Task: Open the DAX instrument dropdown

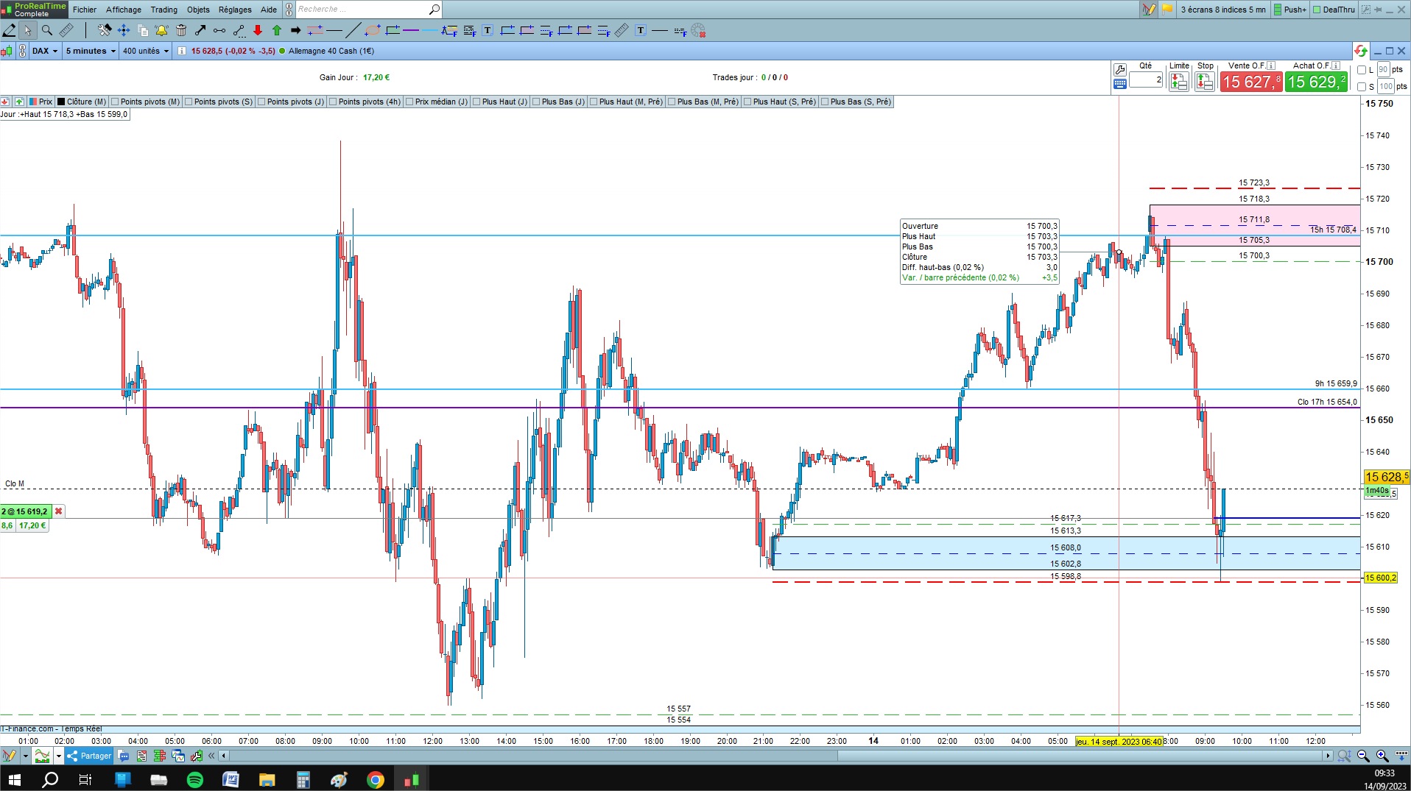Action: (44, 51)
